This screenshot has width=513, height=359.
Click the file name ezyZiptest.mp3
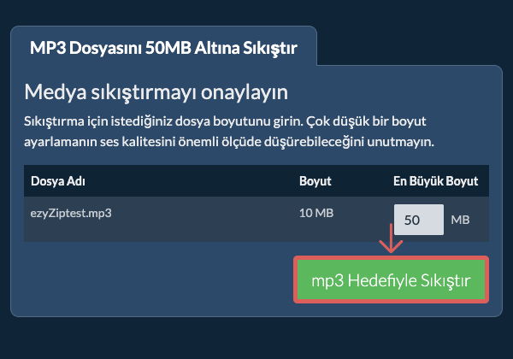[x=71, y=213]
